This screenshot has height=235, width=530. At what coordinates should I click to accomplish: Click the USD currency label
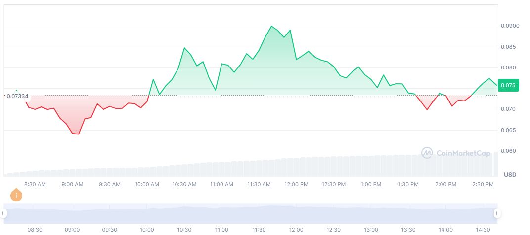(510, 175)
